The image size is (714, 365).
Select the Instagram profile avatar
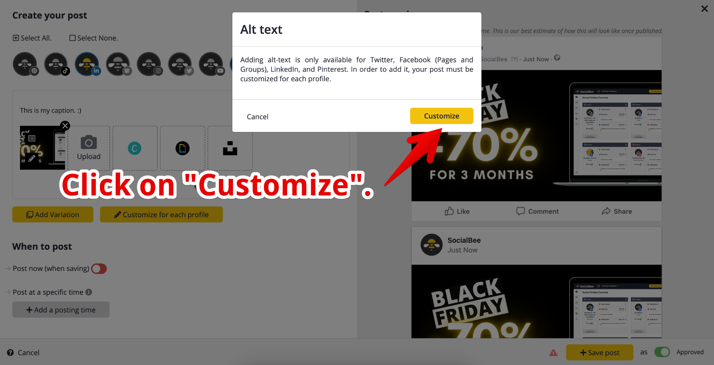pyautogui.click(x=149, y=64)
